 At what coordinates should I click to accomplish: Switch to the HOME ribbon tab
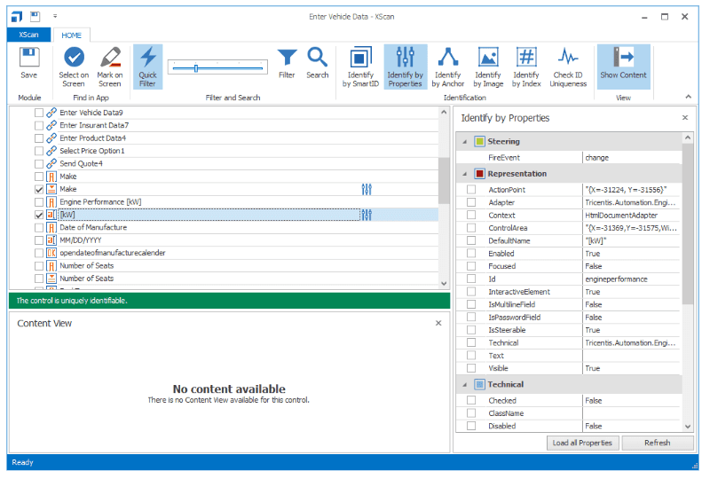click(71, 35)
